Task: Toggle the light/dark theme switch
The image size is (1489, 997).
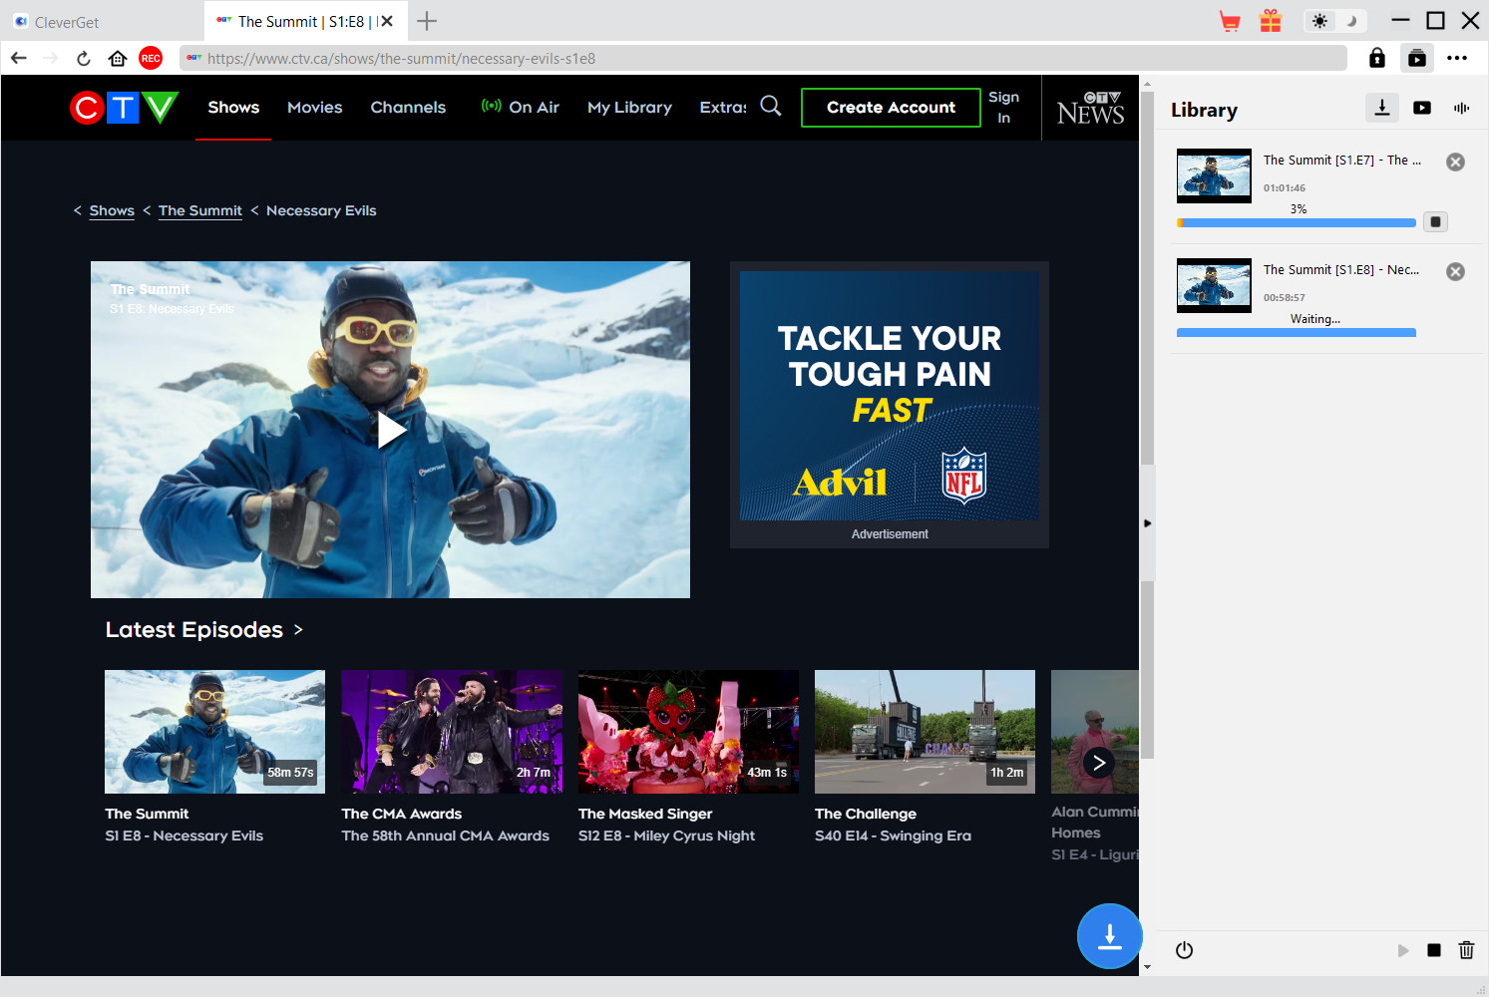Action: [1334, 21]
